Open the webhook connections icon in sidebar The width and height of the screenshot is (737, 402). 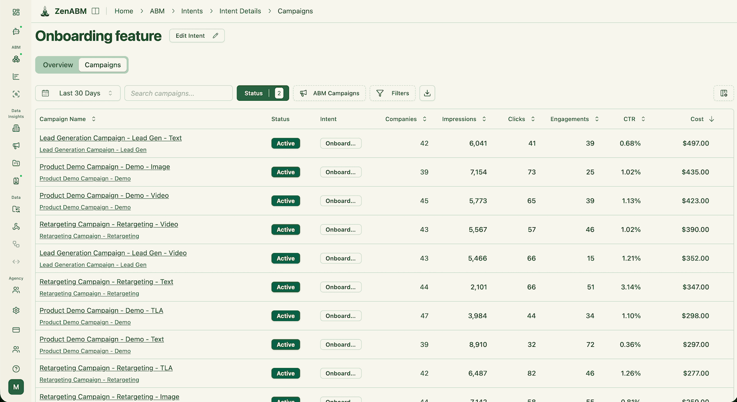16,227
